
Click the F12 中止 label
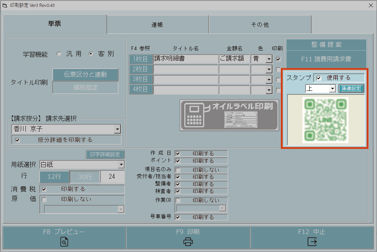pos(312,232)
